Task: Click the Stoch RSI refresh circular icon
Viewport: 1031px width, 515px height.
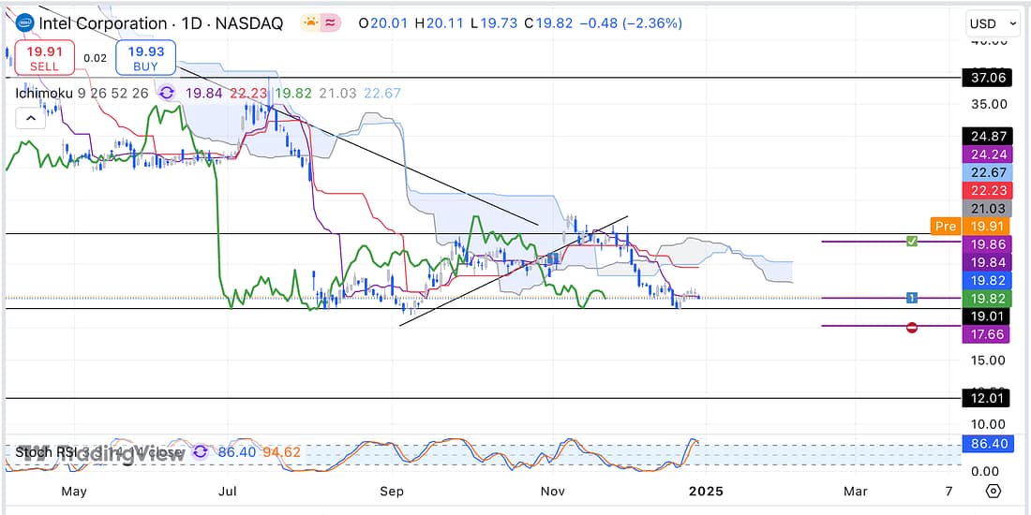Action: point(200,452)
